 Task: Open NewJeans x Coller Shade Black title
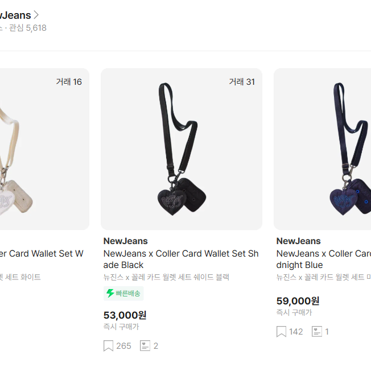[181, 259]
